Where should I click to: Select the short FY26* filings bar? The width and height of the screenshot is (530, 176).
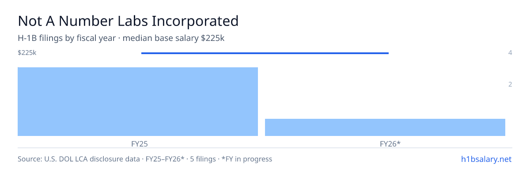coord(385,127)
